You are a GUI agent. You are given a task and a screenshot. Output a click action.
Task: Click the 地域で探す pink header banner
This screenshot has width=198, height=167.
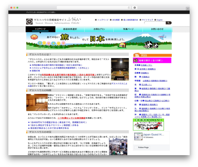pyautogui.click(x=152, y=60)
